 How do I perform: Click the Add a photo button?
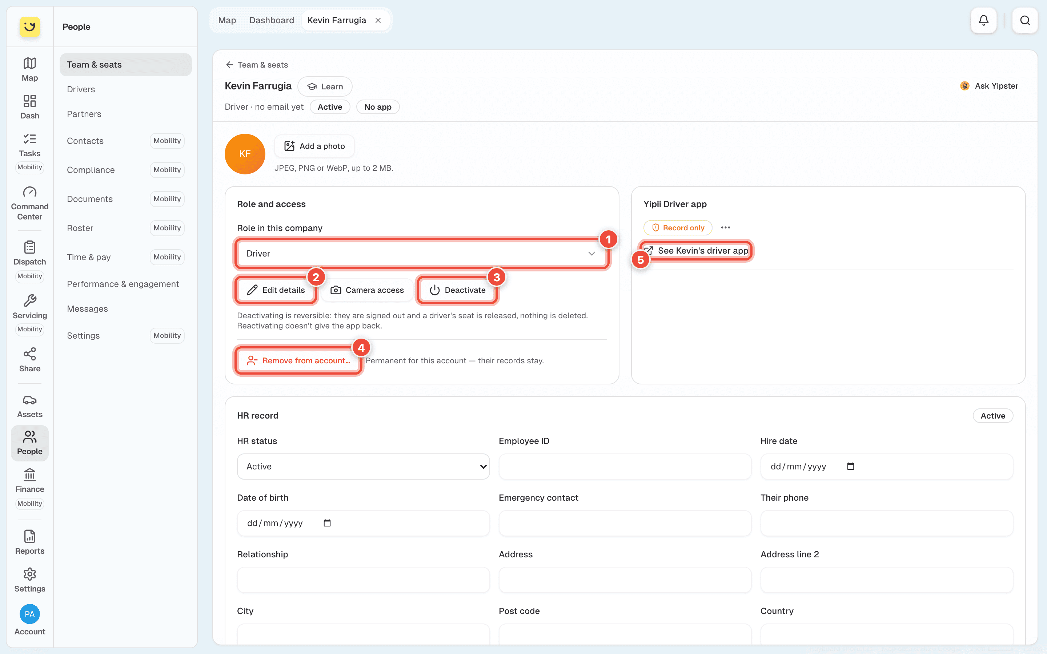click(314, 146)
